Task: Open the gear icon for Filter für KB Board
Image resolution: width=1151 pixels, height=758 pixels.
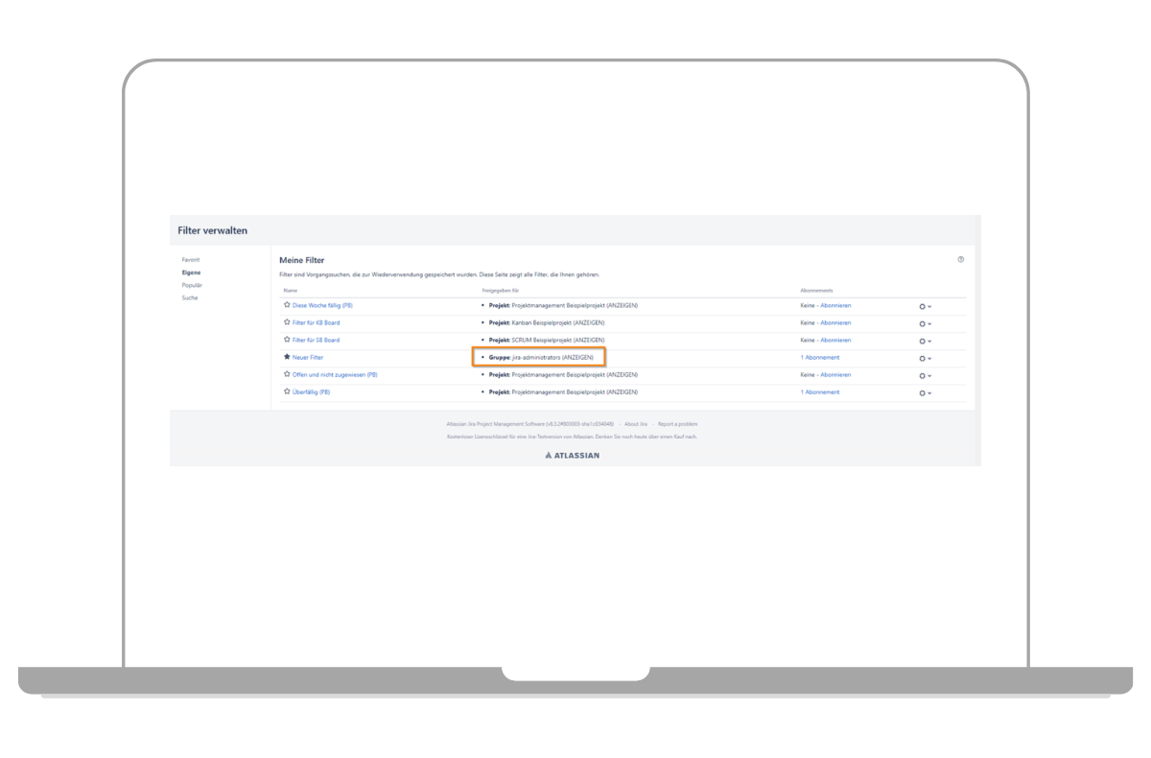Action: tap(923, 323)
